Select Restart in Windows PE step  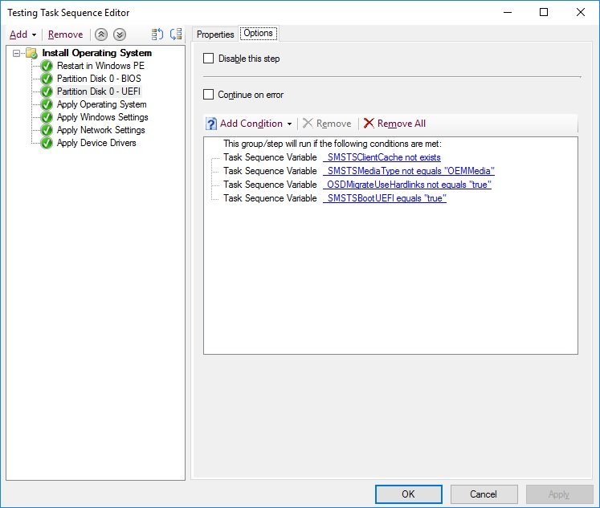(100, 66)
